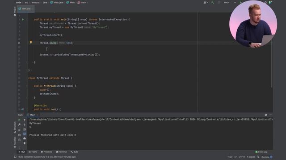Change UTF-8 file encoding

point(242,157)
